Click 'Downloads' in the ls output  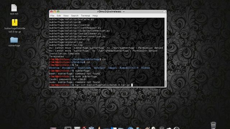pyautogui.click(x=84, y=68)
